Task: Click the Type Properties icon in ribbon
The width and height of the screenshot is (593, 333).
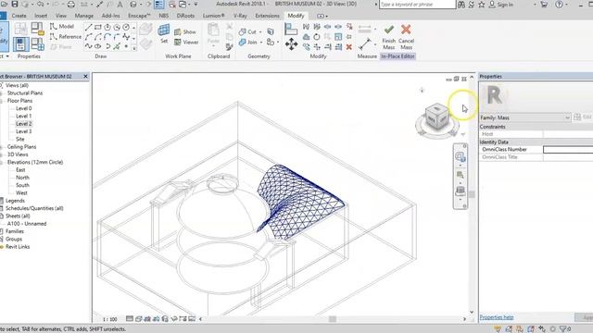Action: 20,29
